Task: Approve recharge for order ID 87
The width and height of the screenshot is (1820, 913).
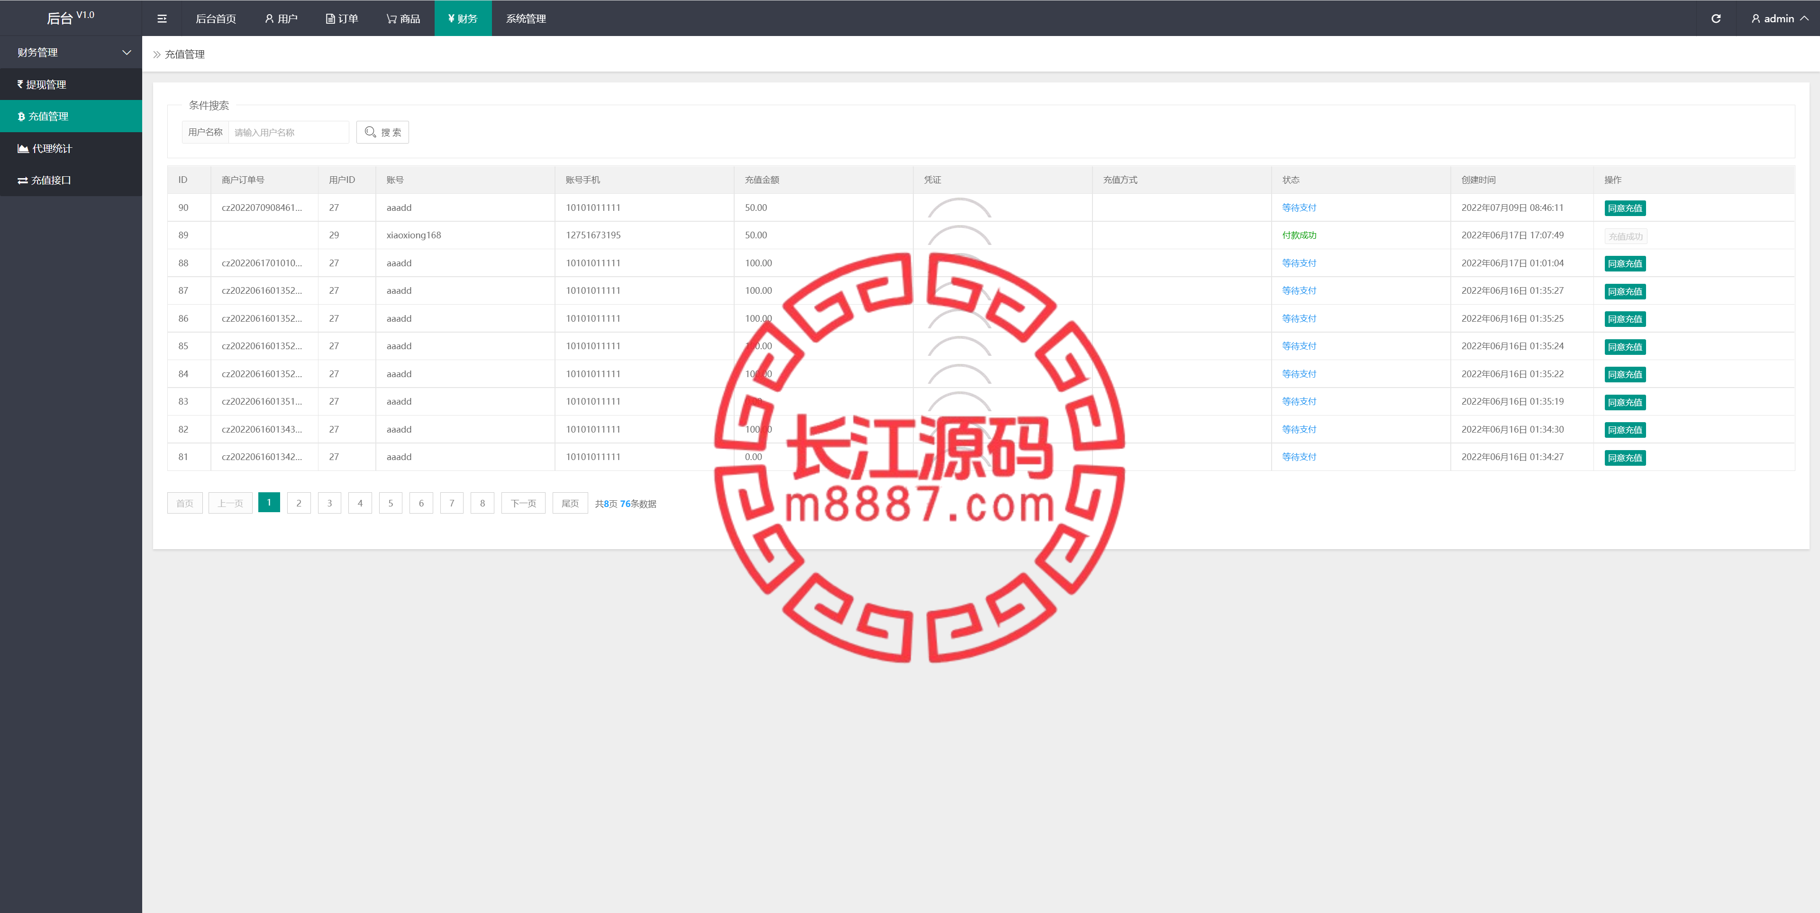Action: coord(1625,292)
